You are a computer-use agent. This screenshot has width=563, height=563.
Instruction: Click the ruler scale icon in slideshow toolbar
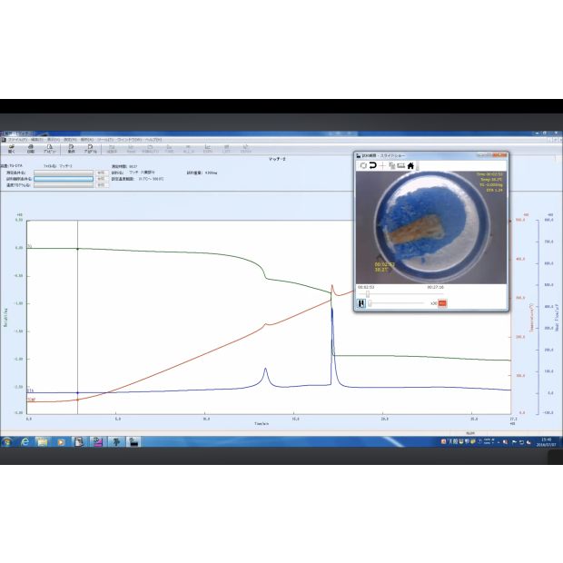tap(400, 166)
